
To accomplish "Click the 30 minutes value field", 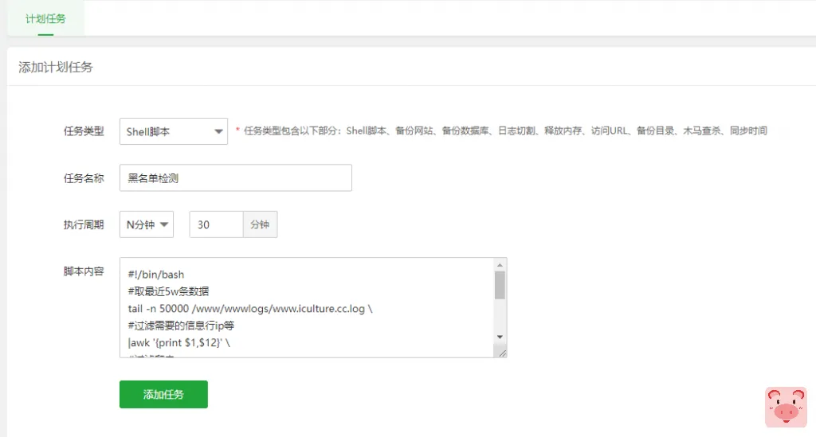I will click(x=217, y=224).
